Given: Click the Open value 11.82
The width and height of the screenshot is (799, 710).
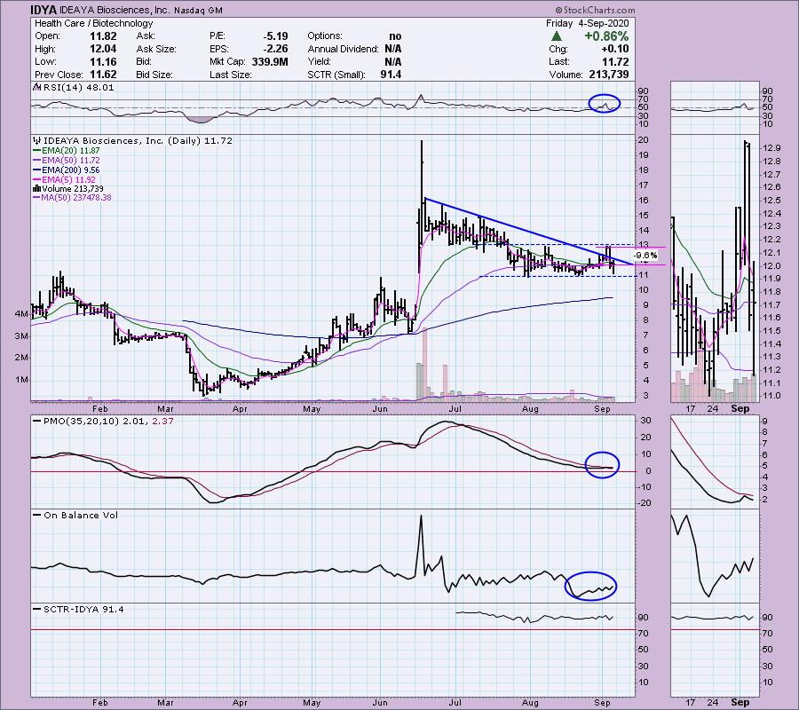Looking at the screenshot, I should coord(103,36).
